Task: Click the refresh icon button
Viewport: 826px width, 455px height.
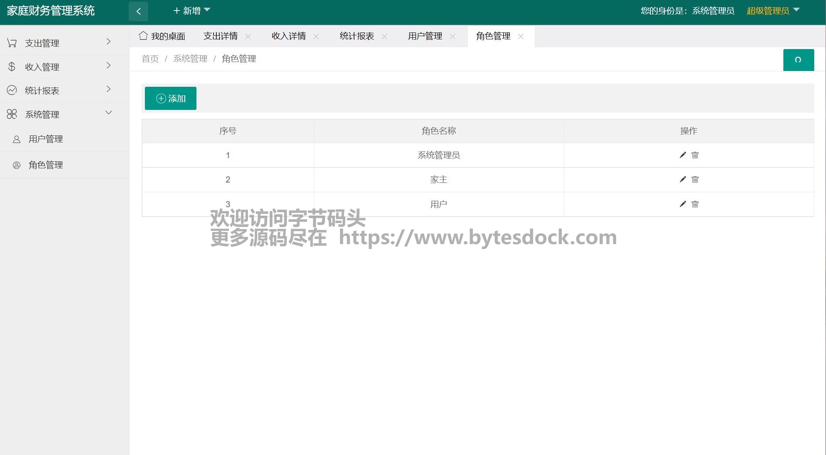Action: click(x=798, y=60)
